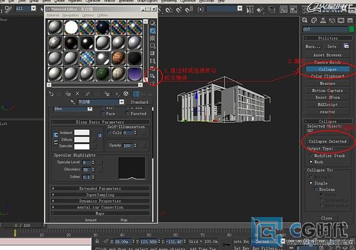Click the Diffuse color swatch
This screenshot has height=250, width=356.
[82, 139]
